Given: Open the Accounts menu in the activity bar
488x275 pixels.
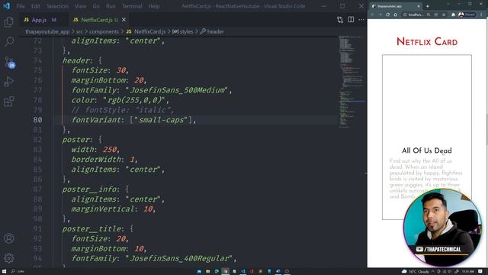Looking at the screenshot, I should (8, 238).
